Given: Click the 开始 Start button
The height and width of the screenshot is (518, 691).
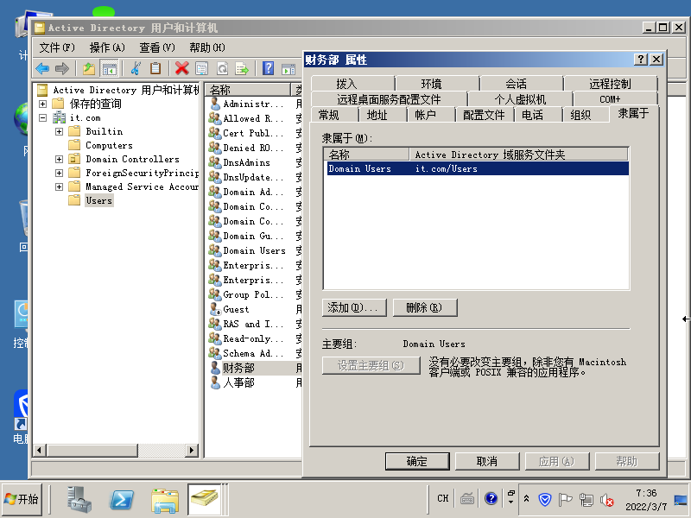Looking at the screenshot, I should pyautogui.click(x=22, y=499).
